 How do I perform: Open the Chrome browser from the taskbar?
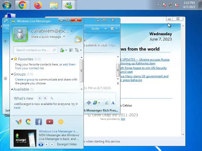point(22,5)
